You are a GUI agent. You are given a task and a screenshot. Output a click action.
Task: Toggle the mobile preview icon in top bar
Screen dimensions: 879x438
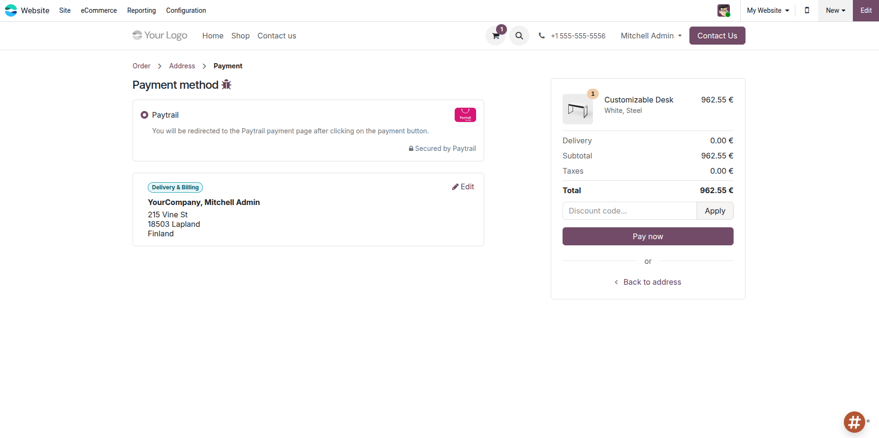pyautogui.click(x=806, y=10)
